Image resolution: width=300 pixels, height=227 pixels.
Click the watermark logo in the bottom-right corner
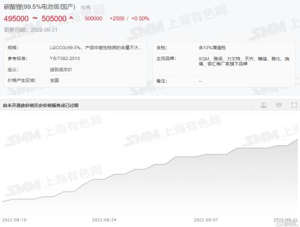click(x=287, y=223)
